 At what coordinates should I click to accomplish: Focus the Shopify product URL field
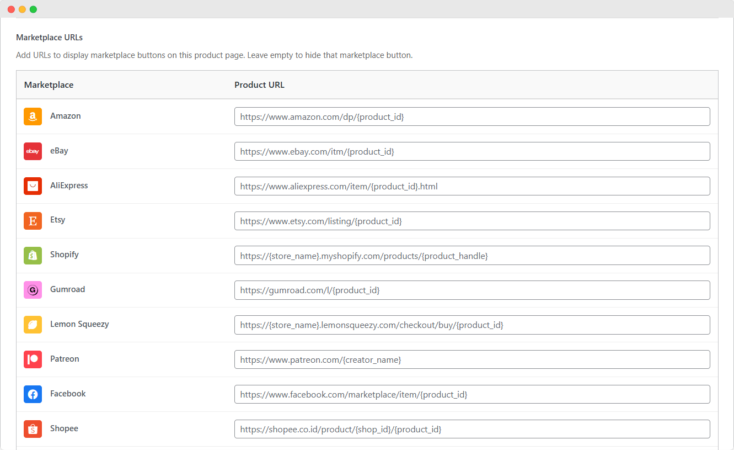[x=472, y=256]
